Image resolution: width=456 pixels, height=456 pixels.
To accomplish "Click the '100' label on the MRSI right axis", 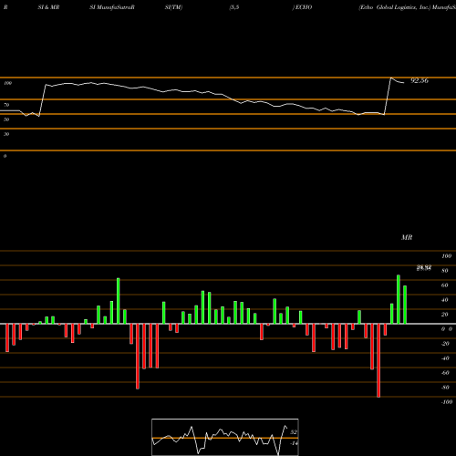I will click(446, 256).
